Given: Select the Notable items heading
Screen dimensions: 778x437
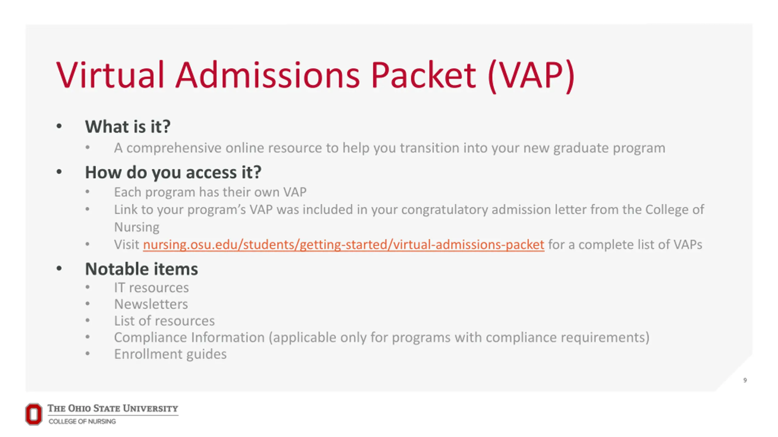Looking at the screenshot, I should click(141, 269).
